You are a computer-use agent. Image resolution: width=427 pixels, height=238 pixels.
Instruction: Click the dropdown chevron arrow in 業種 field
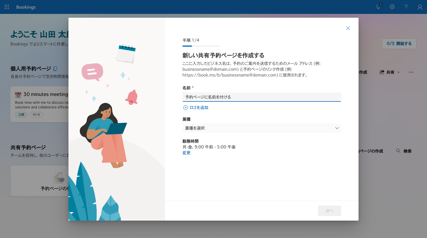tap(337, 128)
